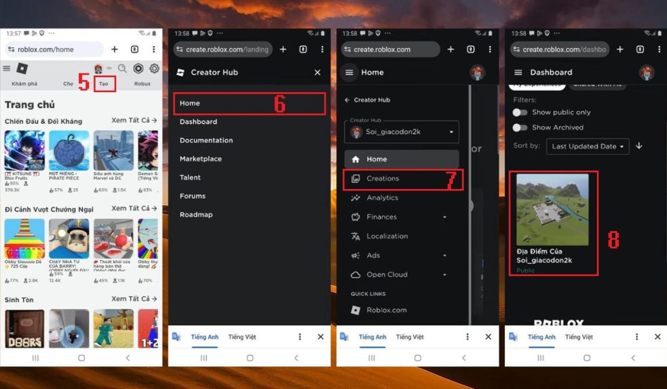Tap the Creator Hub logo in the menu header
This screenshot has width=667, height=389.
[x=180, y=72]
